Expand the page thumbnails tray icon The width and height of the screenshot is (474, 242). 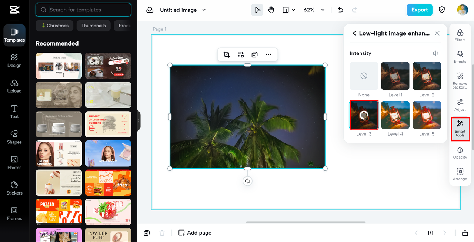point(465,233)
